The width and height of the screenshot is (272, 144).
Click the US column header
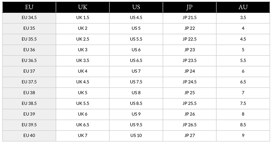(x=136, y=7)
